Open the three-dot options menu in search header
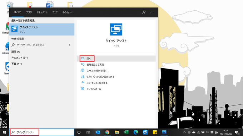This screenshot has height=136, width=243. coord(152,12)
